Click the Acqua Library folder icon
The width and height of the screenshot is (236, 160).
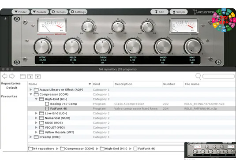(x=36, y=89)
